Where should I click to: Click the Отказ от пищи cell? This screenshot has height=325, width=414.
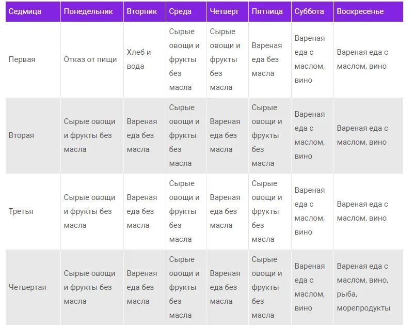[92, 59]
